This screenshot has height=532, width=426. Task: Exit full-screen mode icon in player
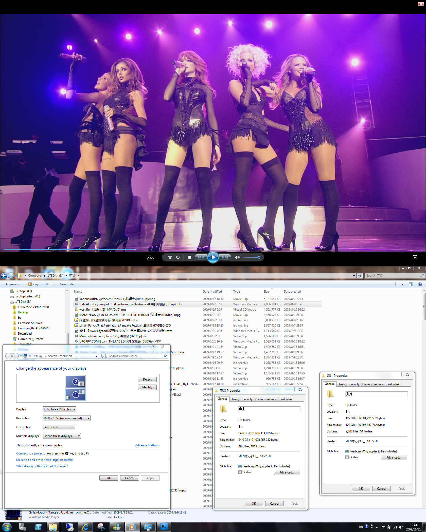point(415,257)
